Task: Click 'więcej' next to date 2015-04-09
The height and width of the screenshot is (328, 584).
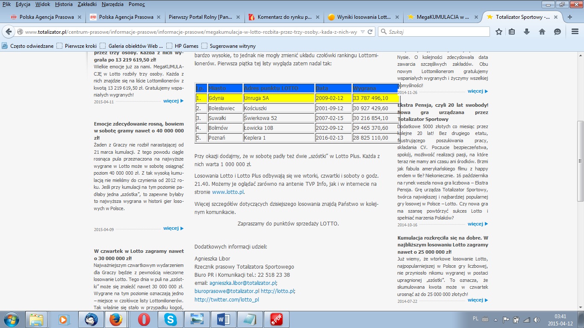Action: point(173,228)
